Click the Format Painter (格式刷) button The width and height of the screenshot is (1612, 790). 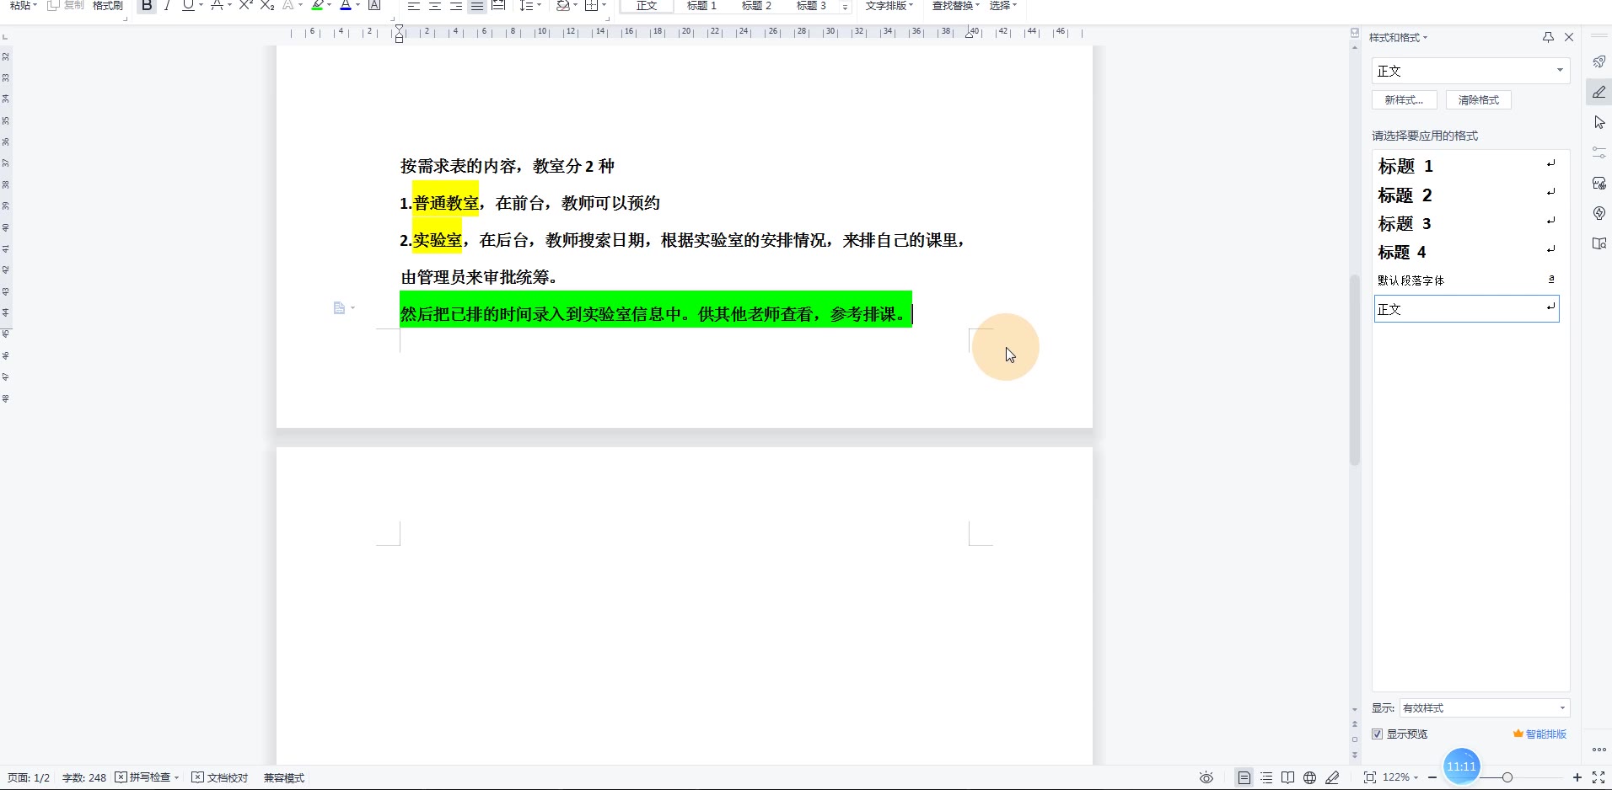pos(108,5)
